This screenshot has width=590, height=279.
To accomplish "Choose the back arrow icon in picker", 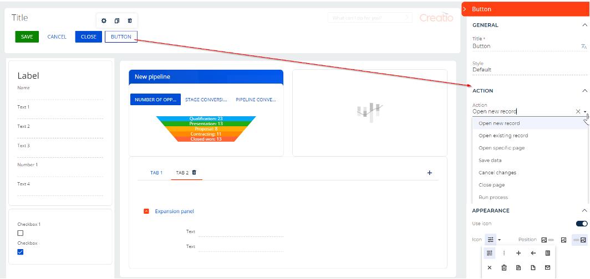I will [533, 253].
